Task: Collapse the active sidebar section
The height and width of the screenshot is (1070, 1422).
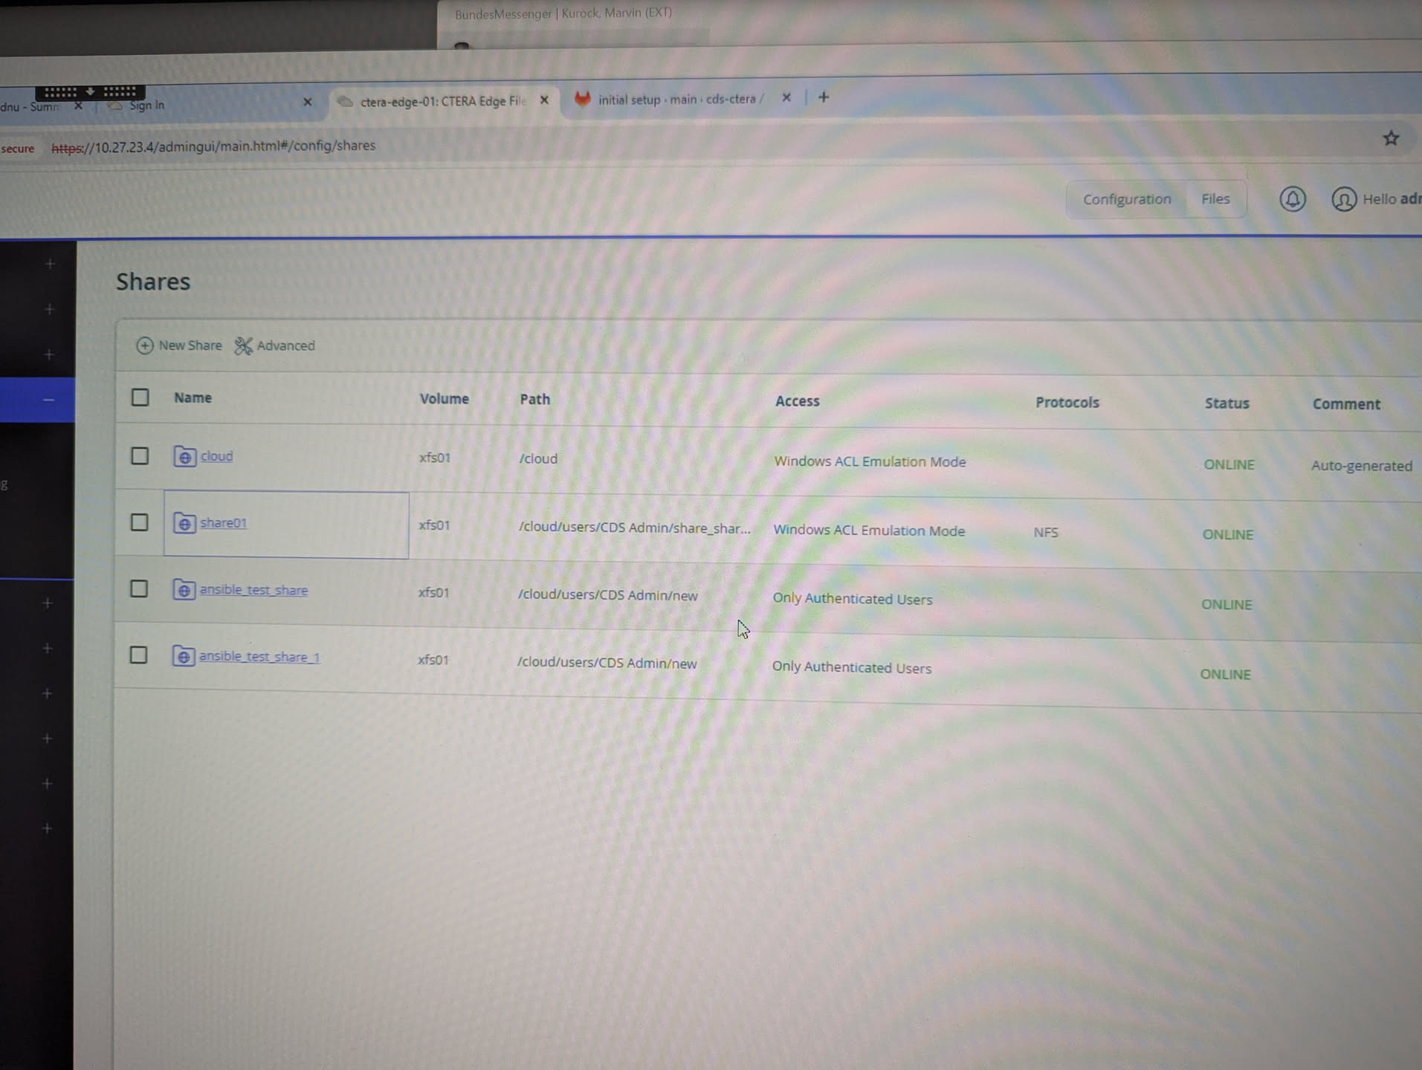Action: point(48,400)
